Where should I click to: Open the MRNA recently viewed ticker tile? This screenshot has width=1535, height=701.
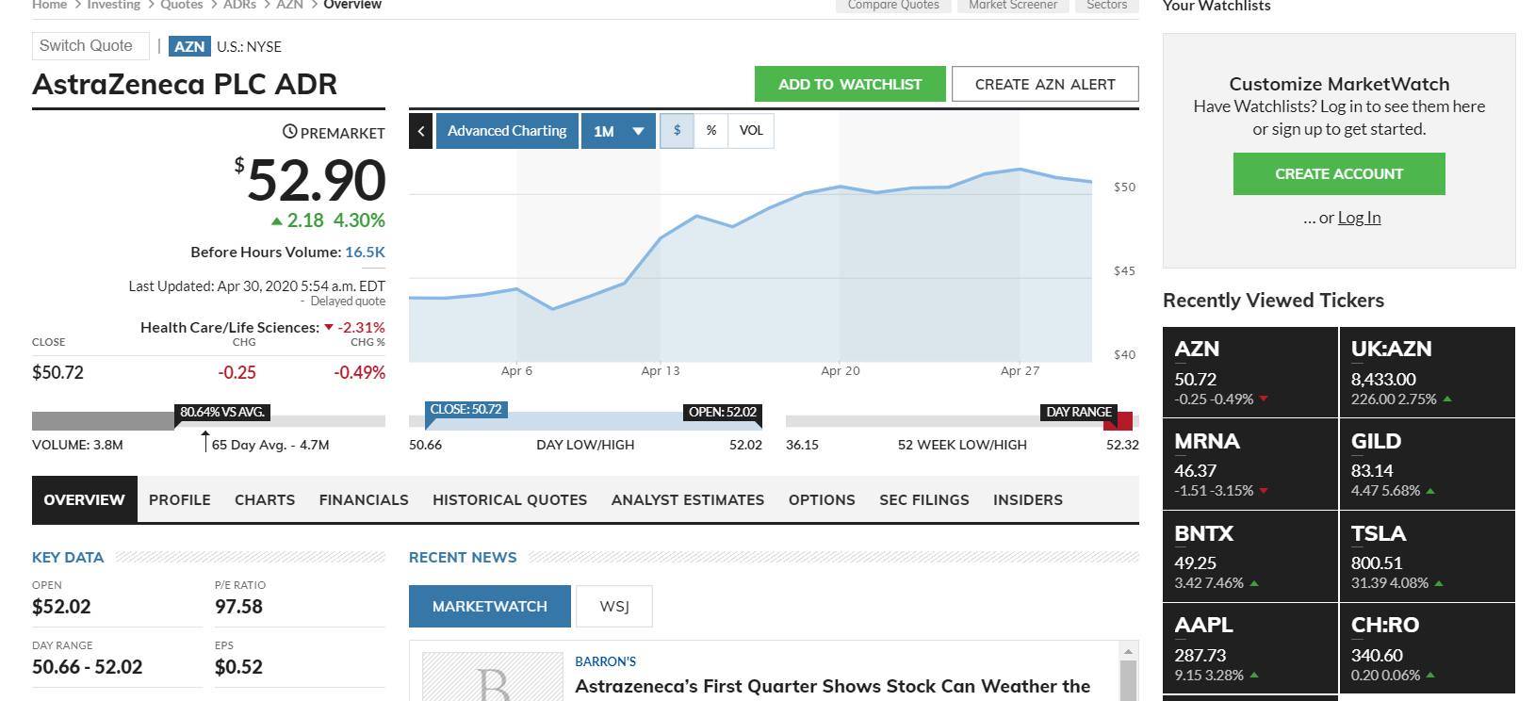point(1249,465)
